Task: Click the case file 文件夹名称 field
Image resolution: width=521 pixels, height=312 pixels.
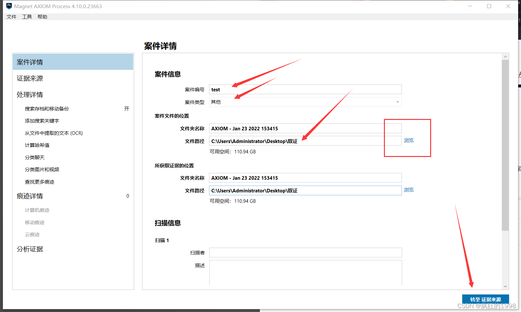Action: [x=305, y=128]
